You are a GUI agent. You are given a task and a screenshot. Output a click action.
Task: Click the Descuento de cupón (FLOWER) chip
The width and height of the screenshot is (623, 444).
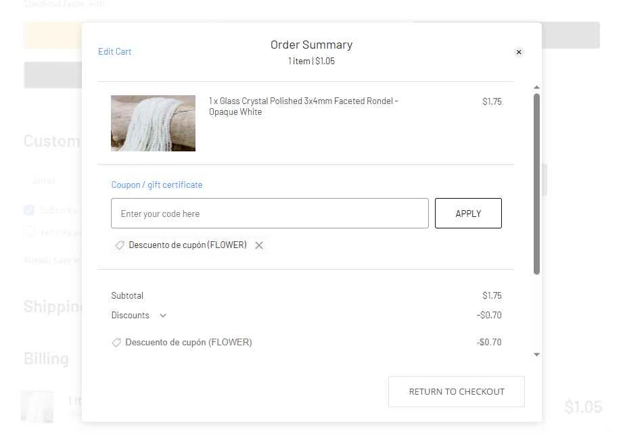pyautogui.click(x=187, y=245)
